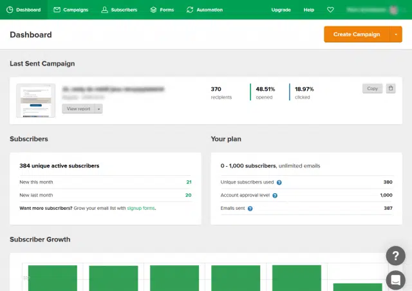Show help for Unique subscribers used
The image size is (412, 291).
click(279, 182)
